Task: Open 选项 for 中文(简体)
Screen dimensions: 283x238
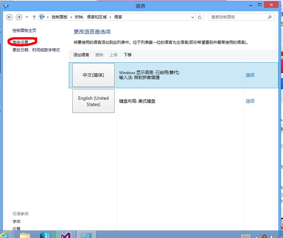Action: point(250,75)
